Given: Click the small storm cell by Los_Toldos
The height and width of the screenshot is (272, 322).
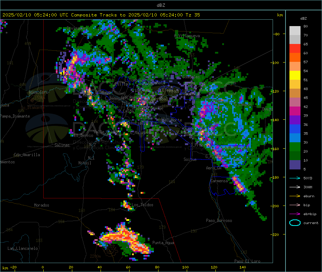Looking at the screenshot, I should click(127, 205).
